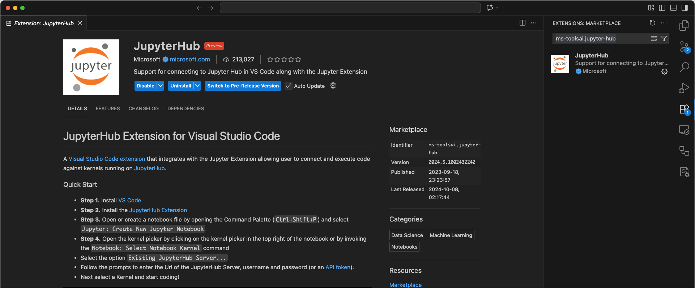
Task: Click the Notebooks category tag
Action: [404, 247]
